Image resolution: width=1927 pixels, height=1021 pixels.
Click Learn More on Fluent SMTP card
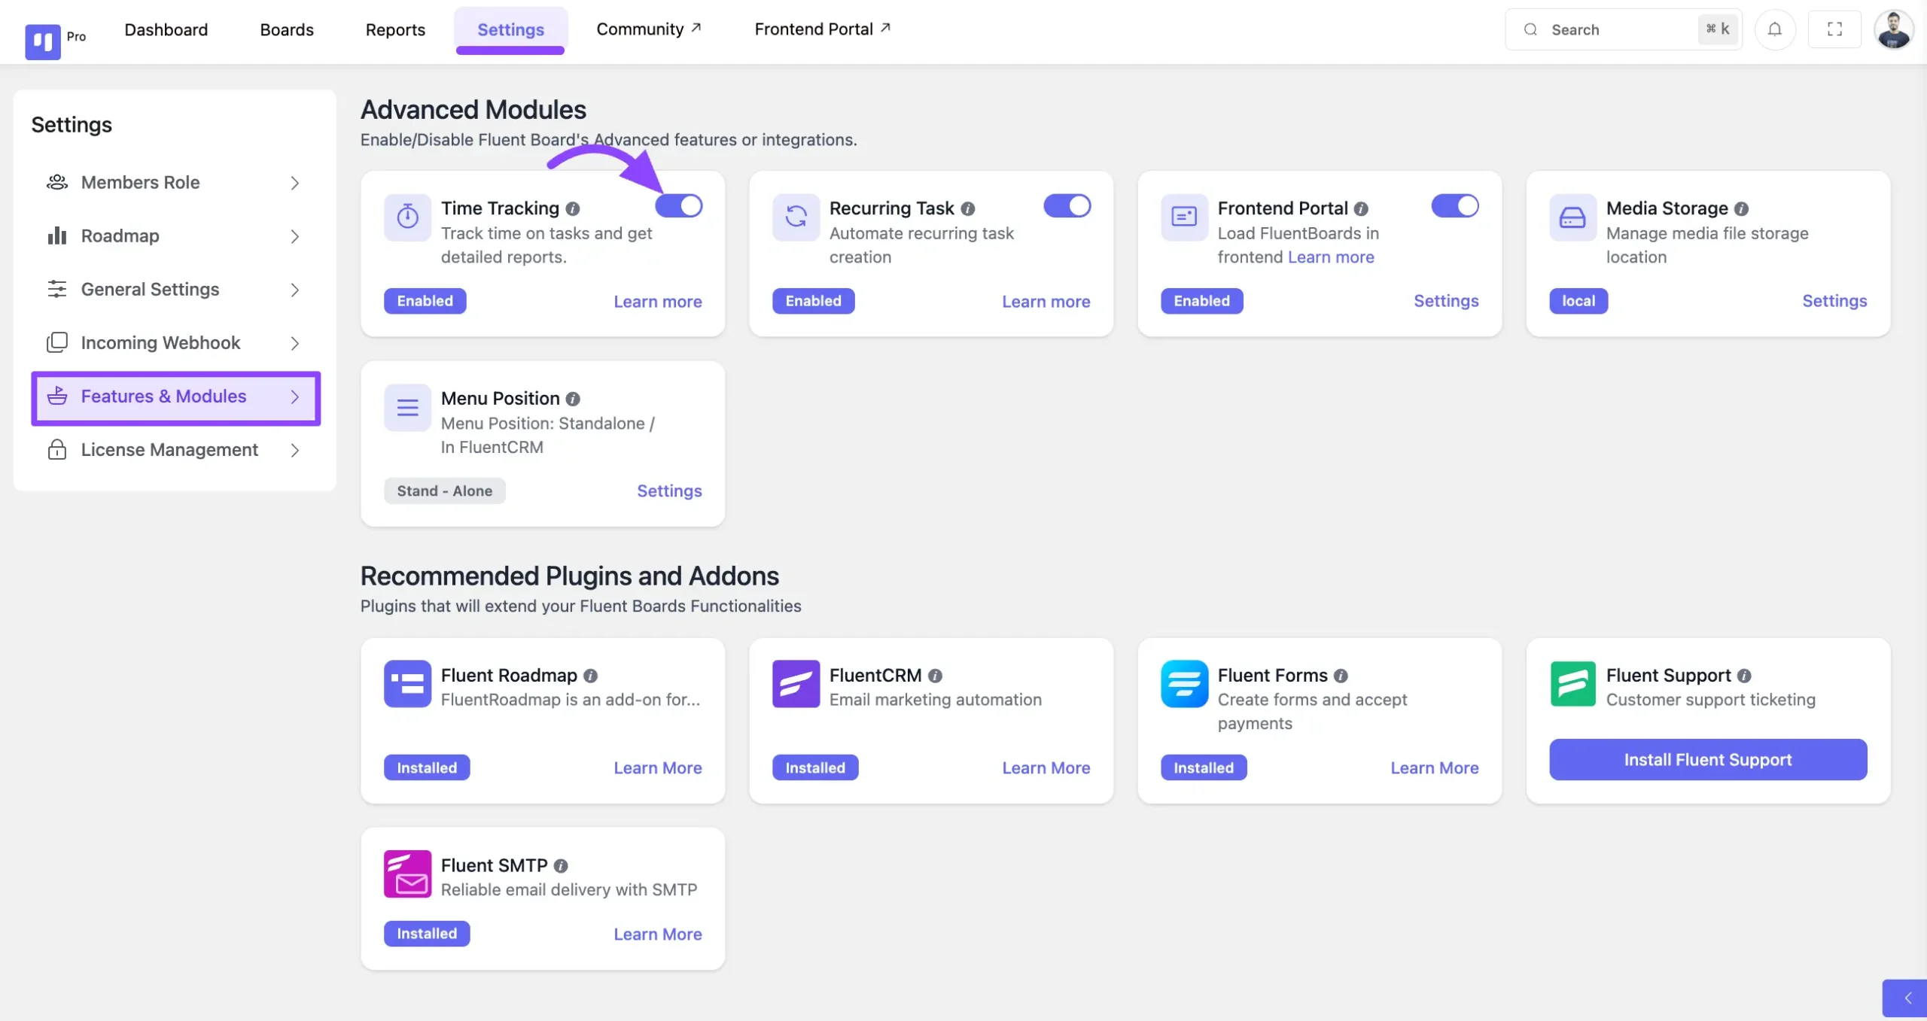pyautogui.click(x=658, y=934)
